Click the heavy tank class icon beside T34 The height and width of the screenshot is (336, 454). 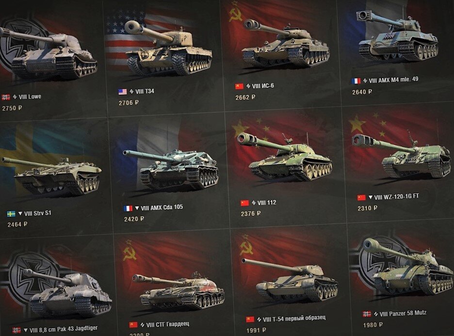[x=132, y=92]
